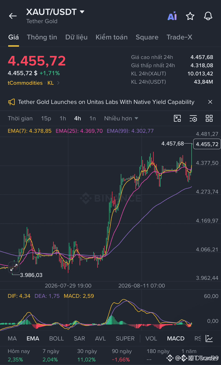Toggle the SAR indicator

coord(80,339)
